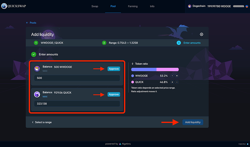Image resolution: width=250 pixels, height=147 pixels.
Task: Click the QuickSwap logo
Action: (13, 6)
